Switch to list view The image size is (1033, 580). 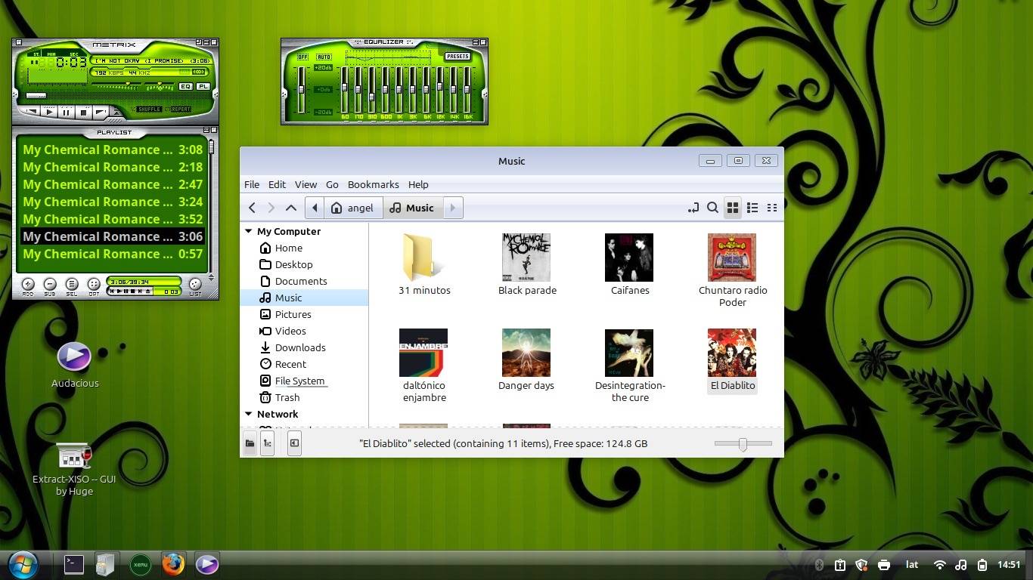752,208
